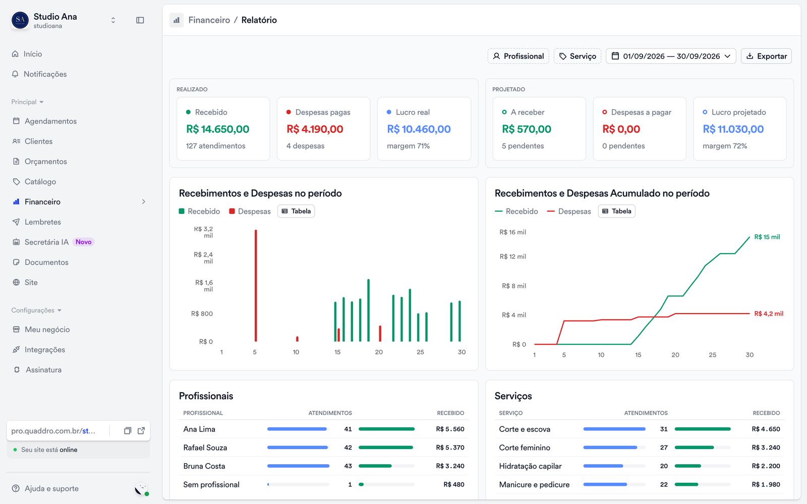Open the Studio Ana workspace switcher

65,20
